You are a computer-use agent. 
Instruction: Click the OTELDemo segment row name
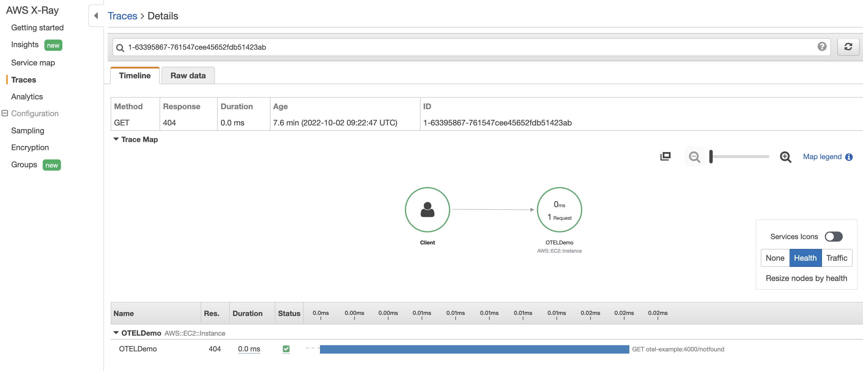[x=138, y=349]
